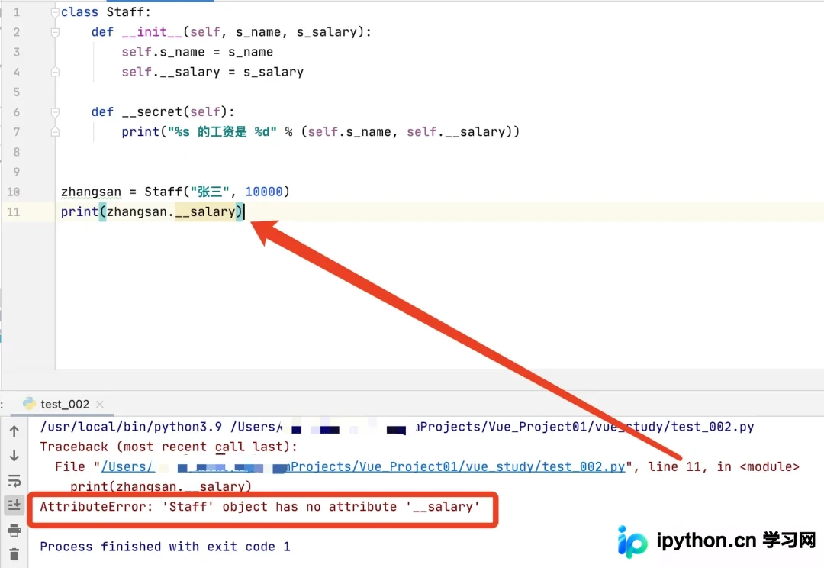Click the number 10000 on line 10
The width and height of the screenshot is (824, 568).
[264, 192]
